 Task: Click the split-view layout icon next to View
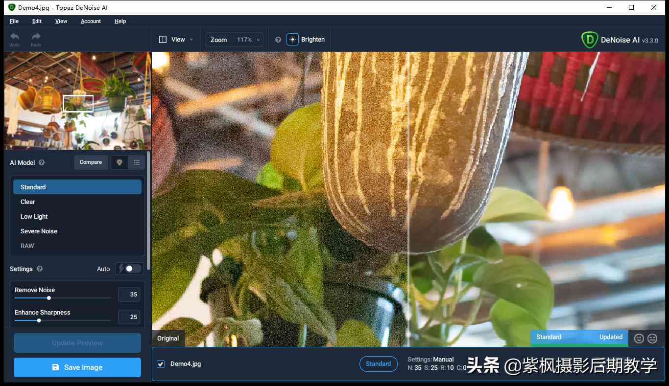tap(163, 40)
